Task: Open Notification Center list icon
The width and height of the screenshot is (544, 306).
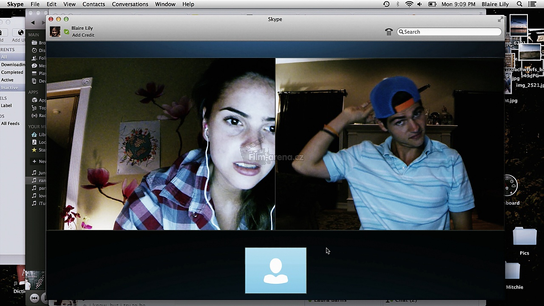Action: 532,4
